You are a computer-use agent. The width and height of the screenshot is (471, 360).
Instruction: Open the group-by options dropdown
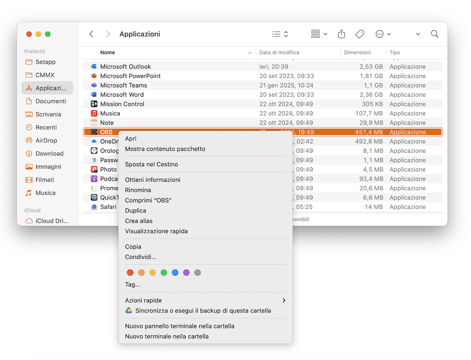coord(319,34)
